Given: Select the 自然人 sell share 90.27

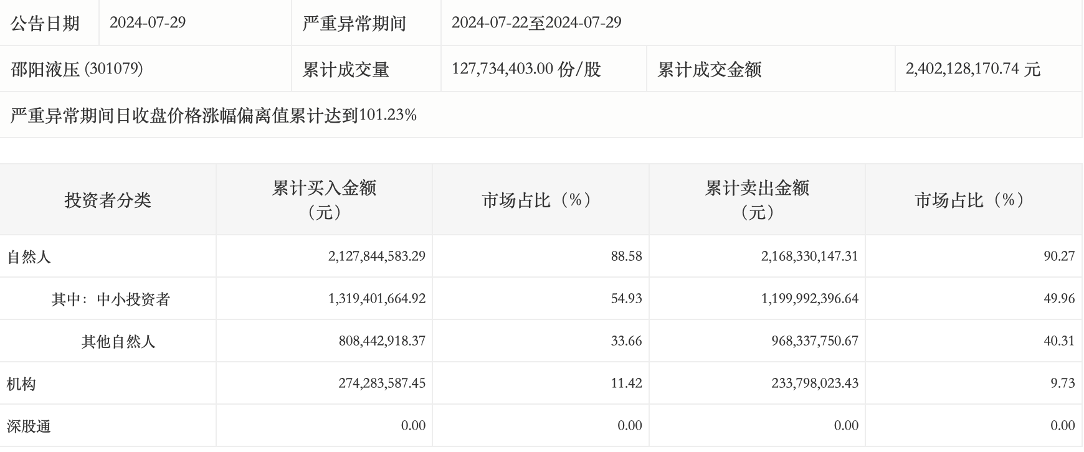Looking at the screenshot, I should 1060,256.
